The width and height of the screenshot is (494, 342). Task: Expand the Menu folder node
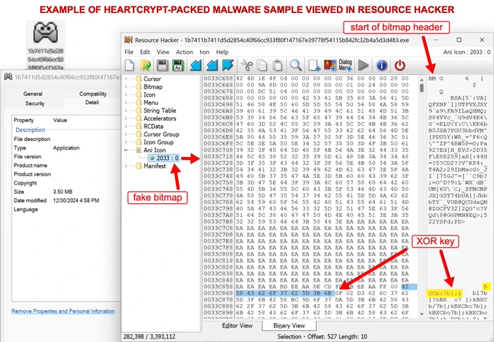126,102
